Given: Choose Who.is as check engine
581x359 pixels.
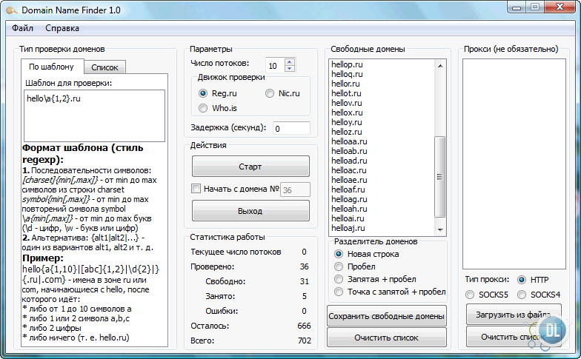Looking at the screenshot, I should [204, 108].
